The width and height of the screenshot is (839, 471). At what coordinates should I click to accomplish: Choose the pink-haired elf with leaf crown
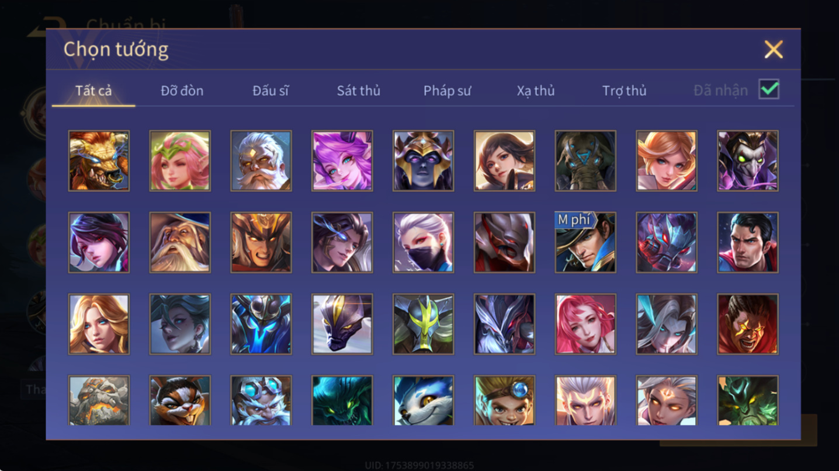[x=180, y=161]
